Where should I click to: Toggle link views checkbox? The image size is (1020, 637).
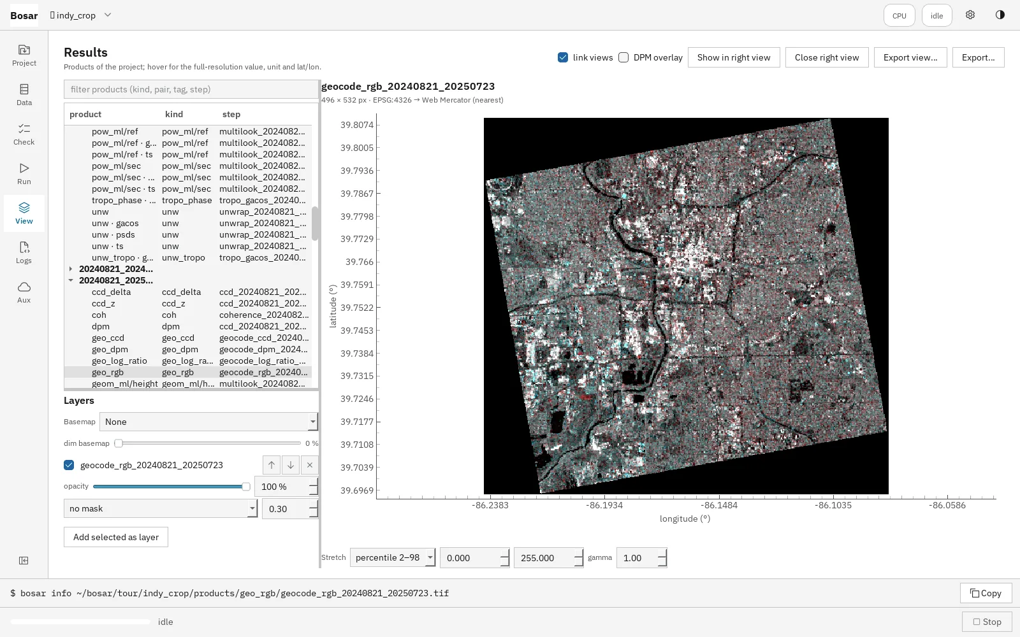pyautogui.click(x=563, y=57)
